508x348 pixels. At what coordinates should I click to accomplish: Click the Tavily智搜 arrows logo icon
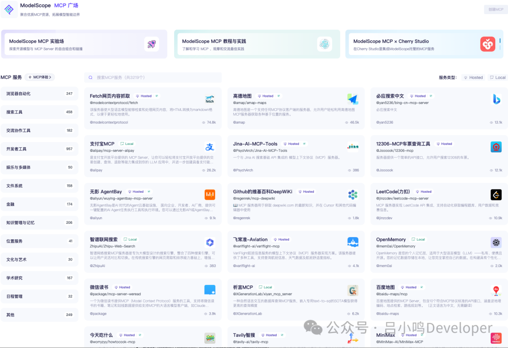point(353,338)
